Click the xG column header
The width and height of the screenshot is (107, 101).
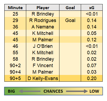coord(92,8)
